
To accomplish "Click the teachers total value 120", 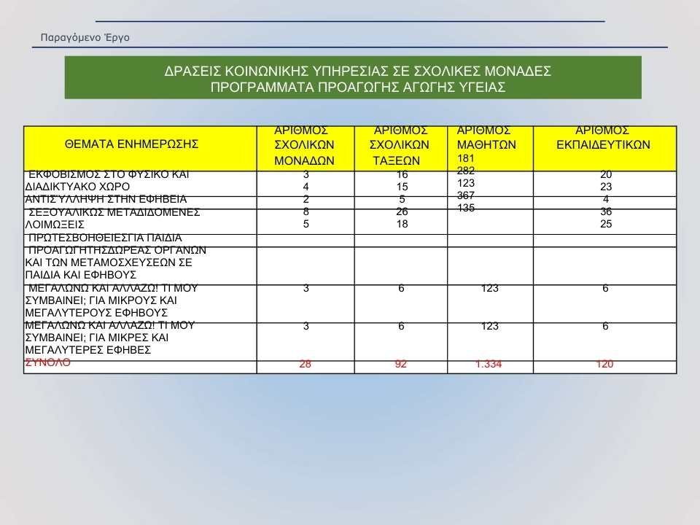I will pyautogui.click(x=604, y=365).
